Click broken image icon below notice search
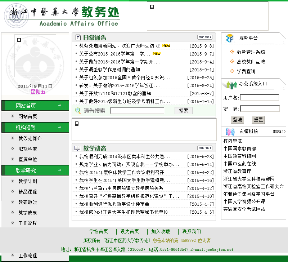288x262 pixels. 77,124
